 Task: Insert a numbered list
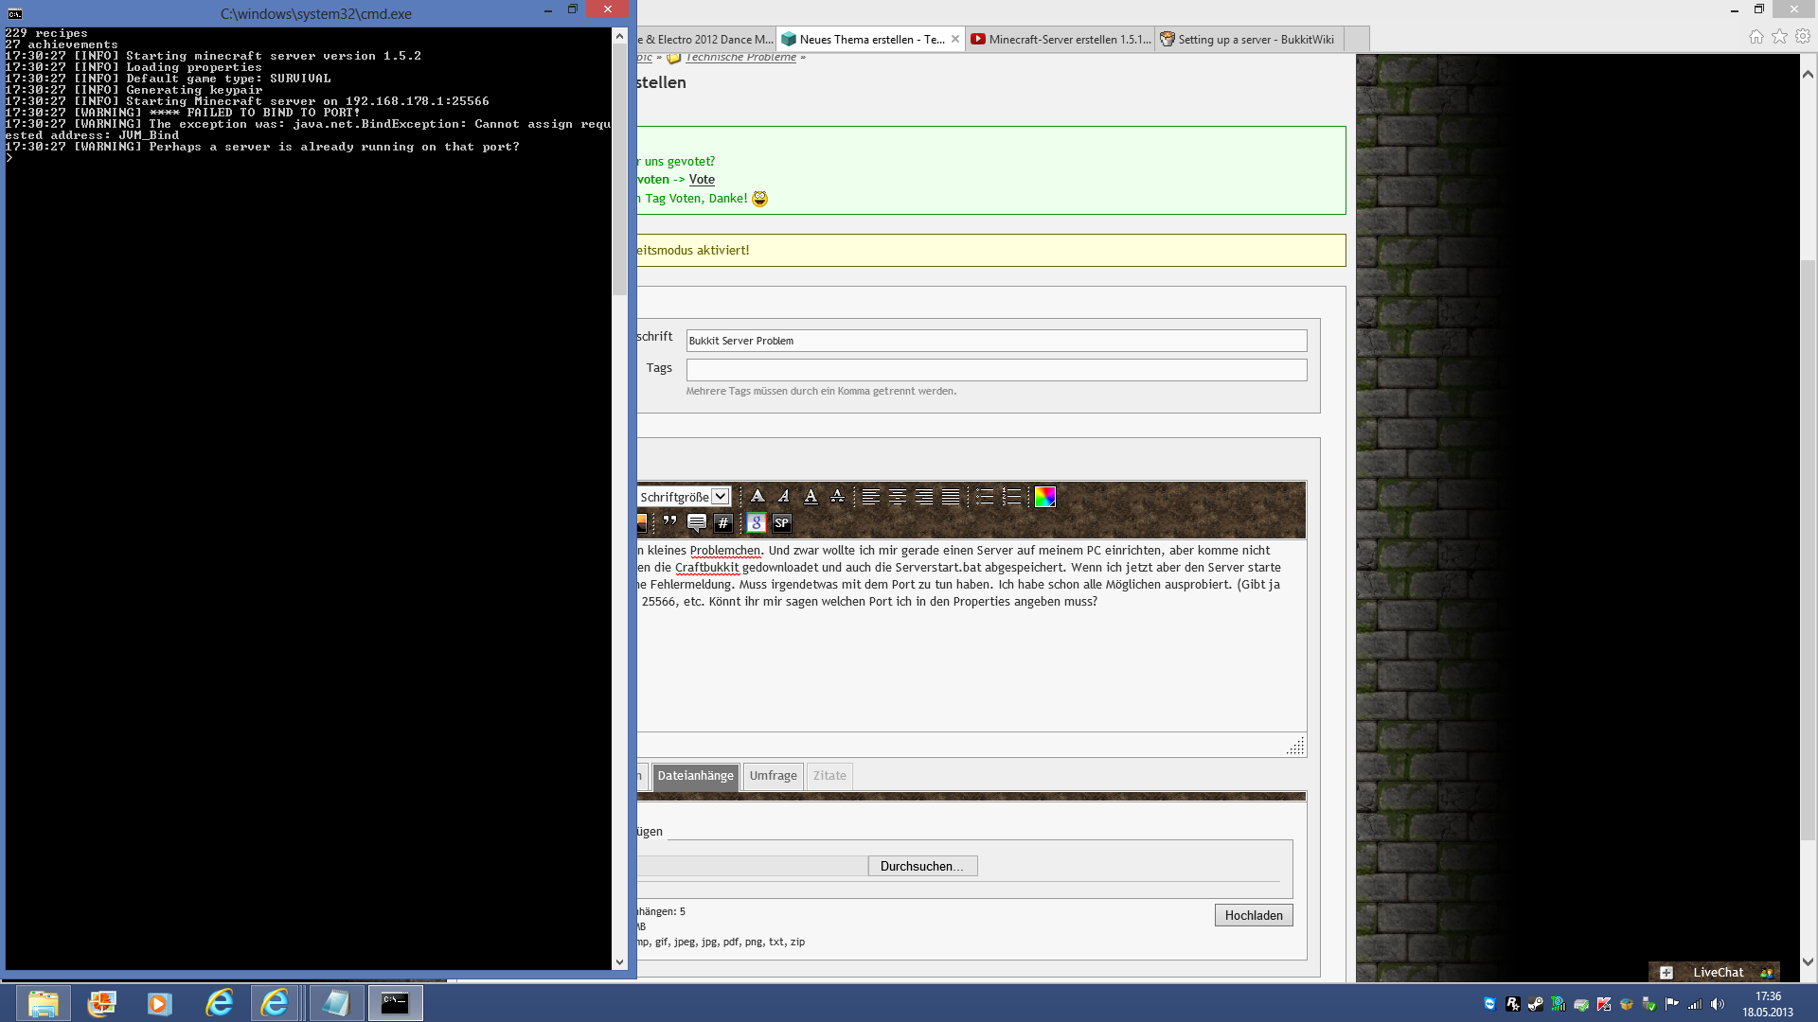tap(1011, 497)
